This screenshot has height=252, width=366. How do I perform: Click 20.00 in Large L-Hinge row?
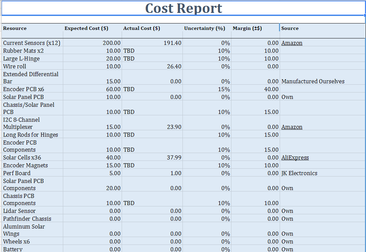(92, 58)
